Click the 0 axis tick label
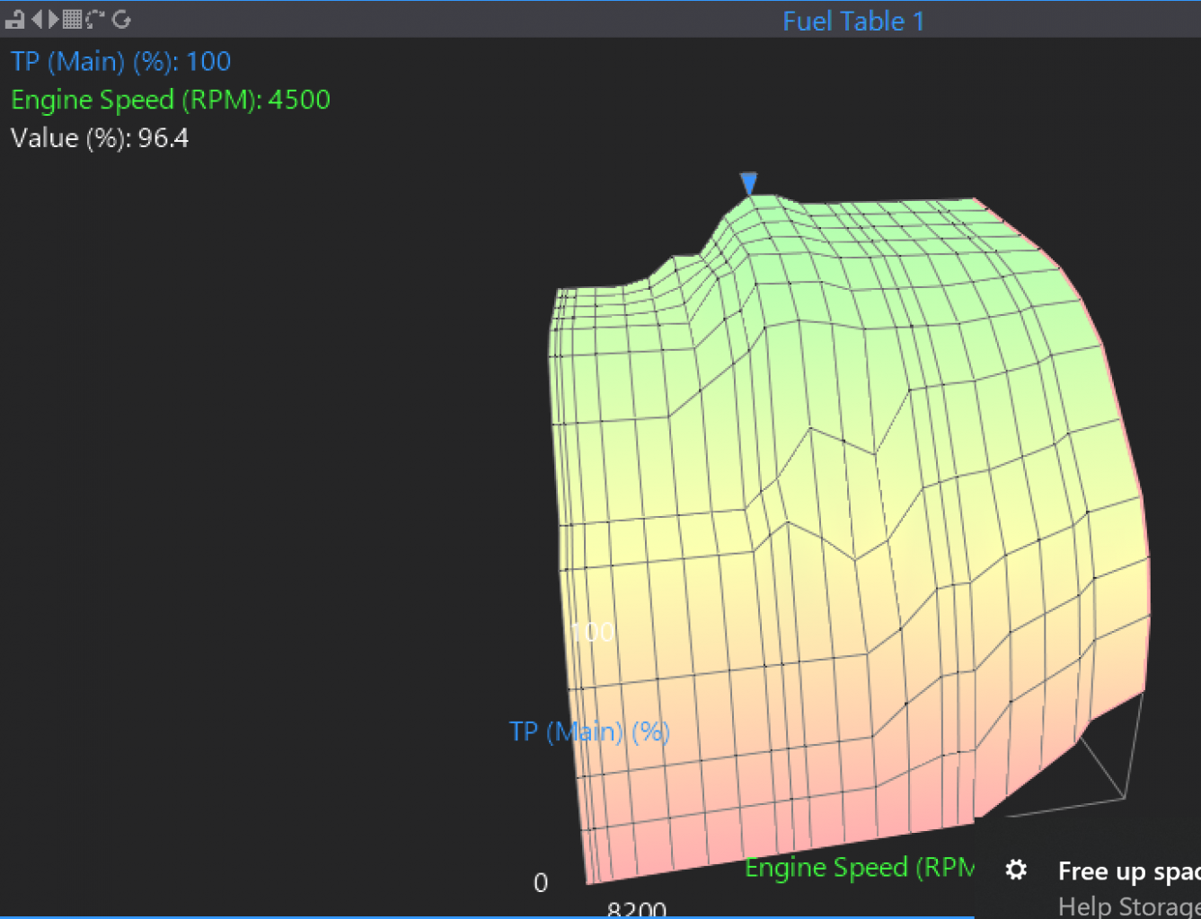This screenshot has height=919, width=1201. click(541, 883)
